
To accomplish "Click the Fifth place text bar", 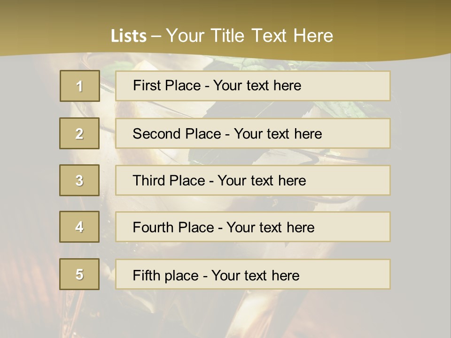I will pyautogui.click(x=253, y=275).
